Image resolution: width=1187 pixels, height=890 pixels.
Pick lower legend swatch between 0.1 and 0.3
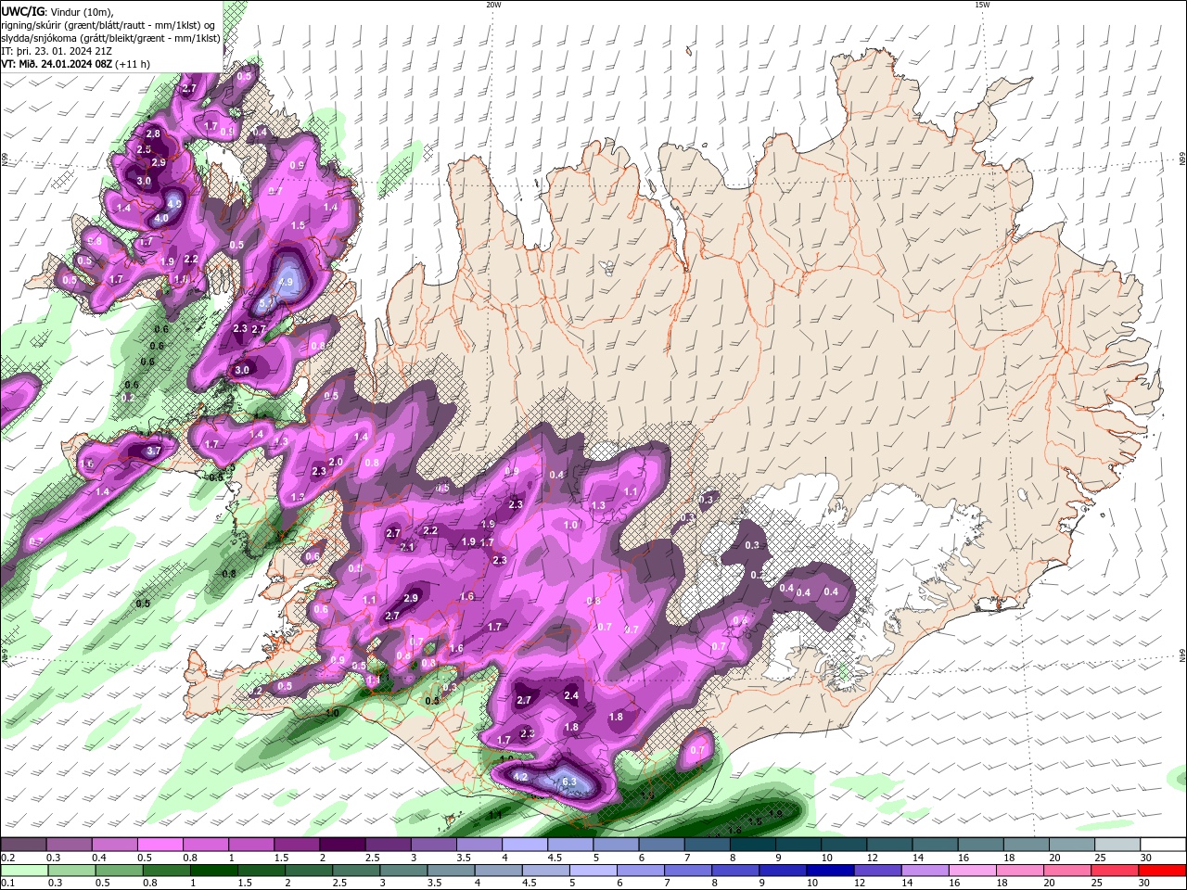tap(23, 871)
